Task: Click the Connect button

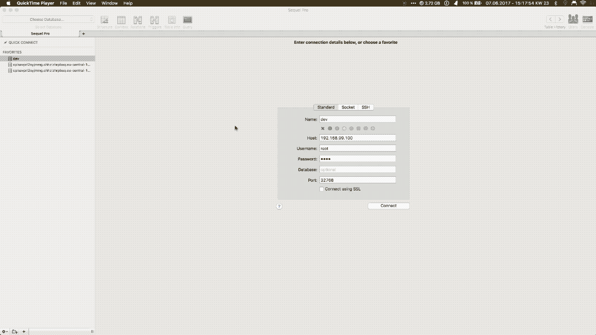Action: [x=388, y=206]
